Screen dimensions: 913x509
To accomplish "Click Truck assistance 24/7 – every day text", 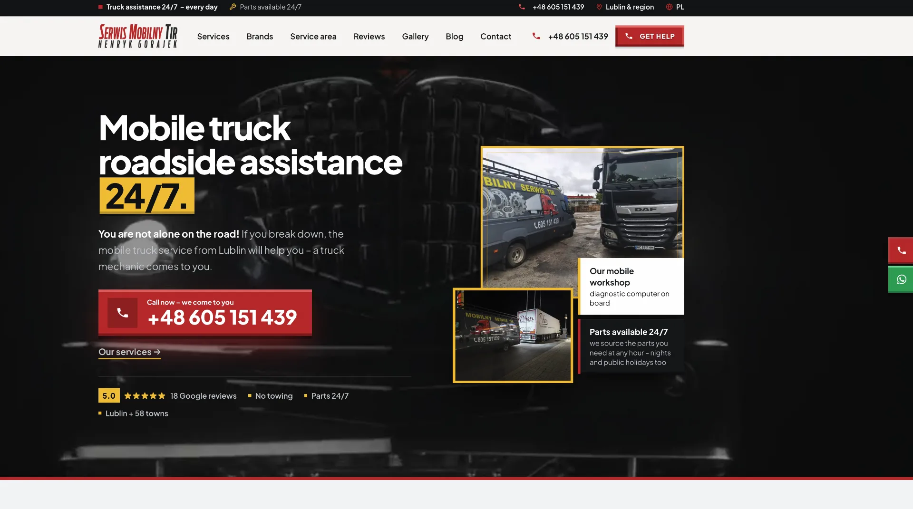I will 162,7.
